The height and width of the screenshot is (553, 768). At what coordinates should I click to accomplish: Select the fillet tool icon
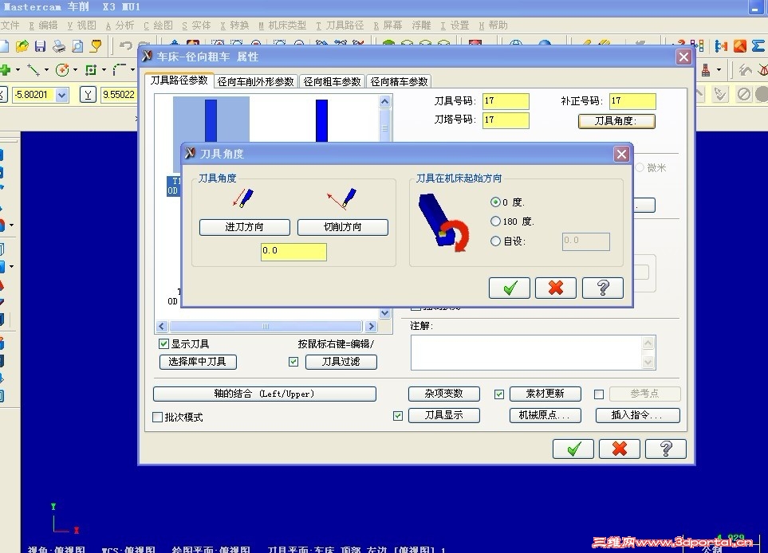point(119,70)
